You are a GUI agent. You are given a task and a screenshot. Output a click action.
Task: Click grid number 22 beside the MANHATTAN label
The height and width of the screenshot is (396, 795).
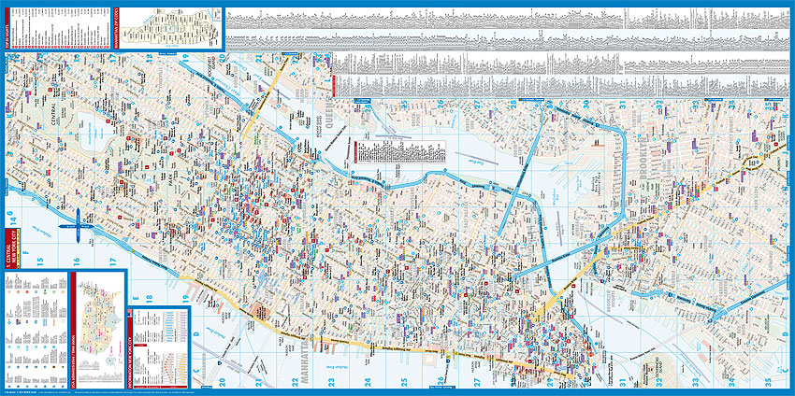[x=295, y=383]
